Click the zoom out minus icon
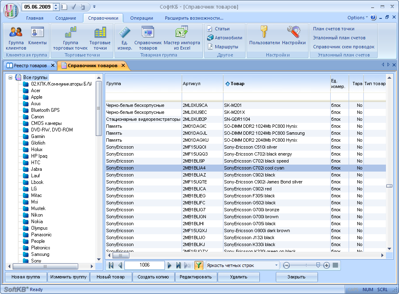This screenshot has height=294, width=399. pos(286,265)
